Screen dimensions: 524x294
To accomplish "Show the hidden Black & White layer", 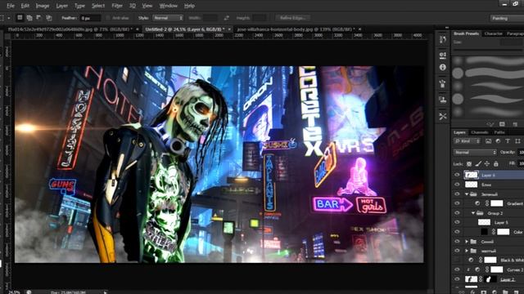I will click(x=457, y=260).
